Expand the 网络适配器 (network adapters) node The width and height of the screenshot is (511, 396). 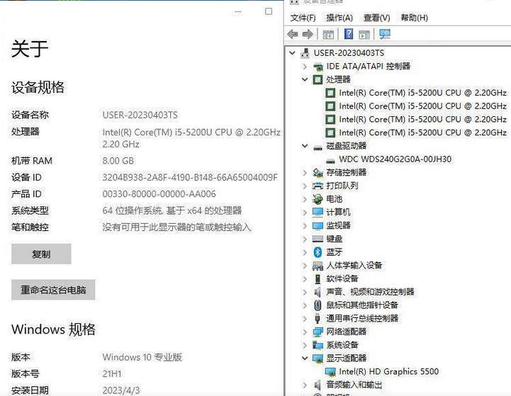(x=305, y=332)
